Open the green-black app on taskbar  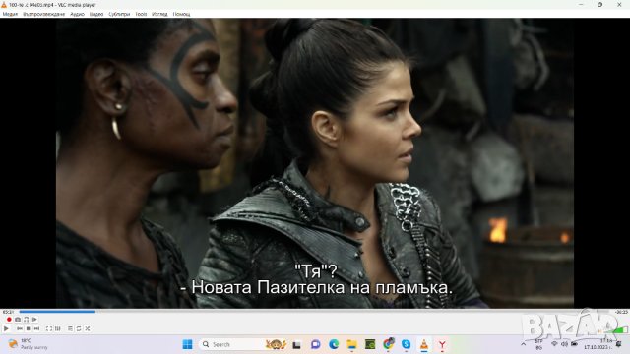[x=370, y=344]
